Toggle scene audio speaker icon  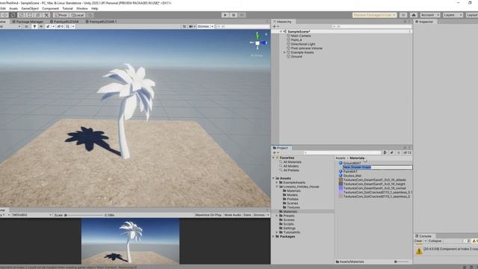(41, 27)
